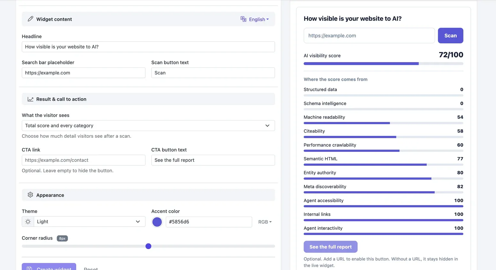Viewport: 496px width, 270px height.
Task: Click the 'Internal links' row label
Action: tap(317, 214)
